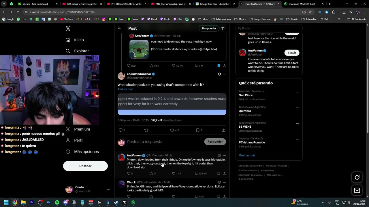Click Responder button next to reply field
The image size is (369, 207).
[215, 141]
